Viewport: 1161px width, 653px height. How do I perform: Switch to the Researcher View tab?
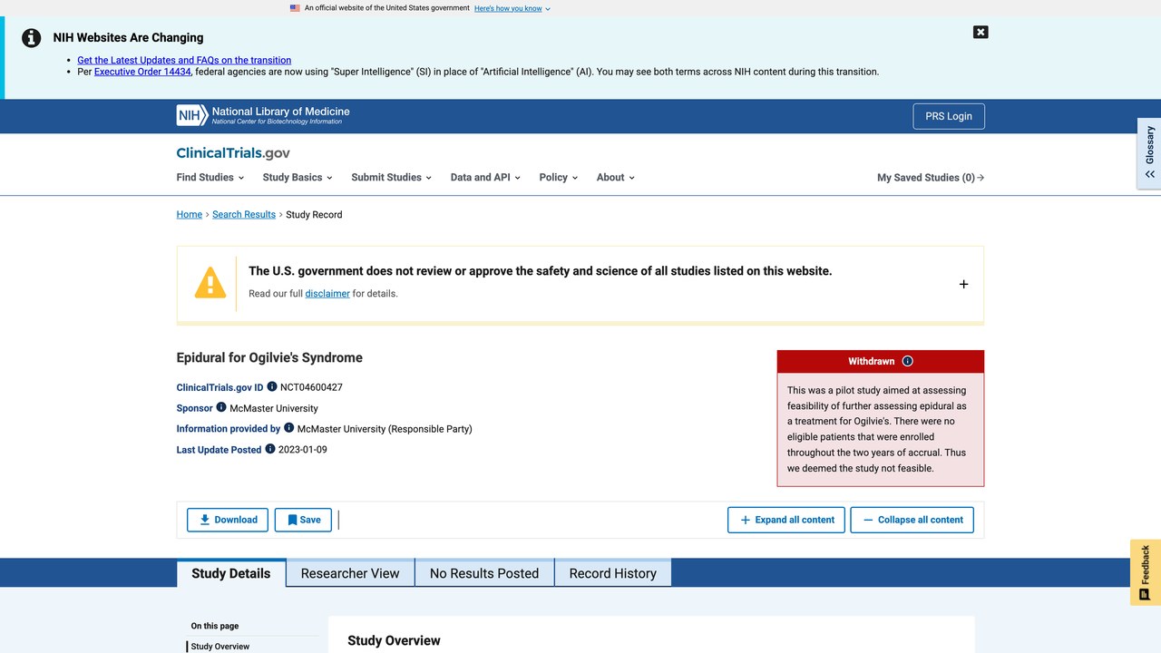(350, 573)
